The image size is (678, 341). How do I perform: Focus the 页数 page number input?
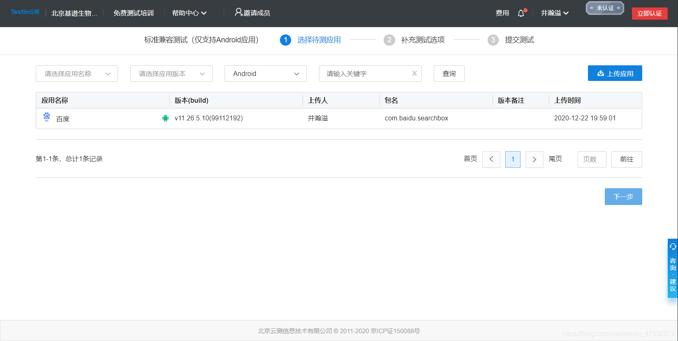tap(592, 159)
